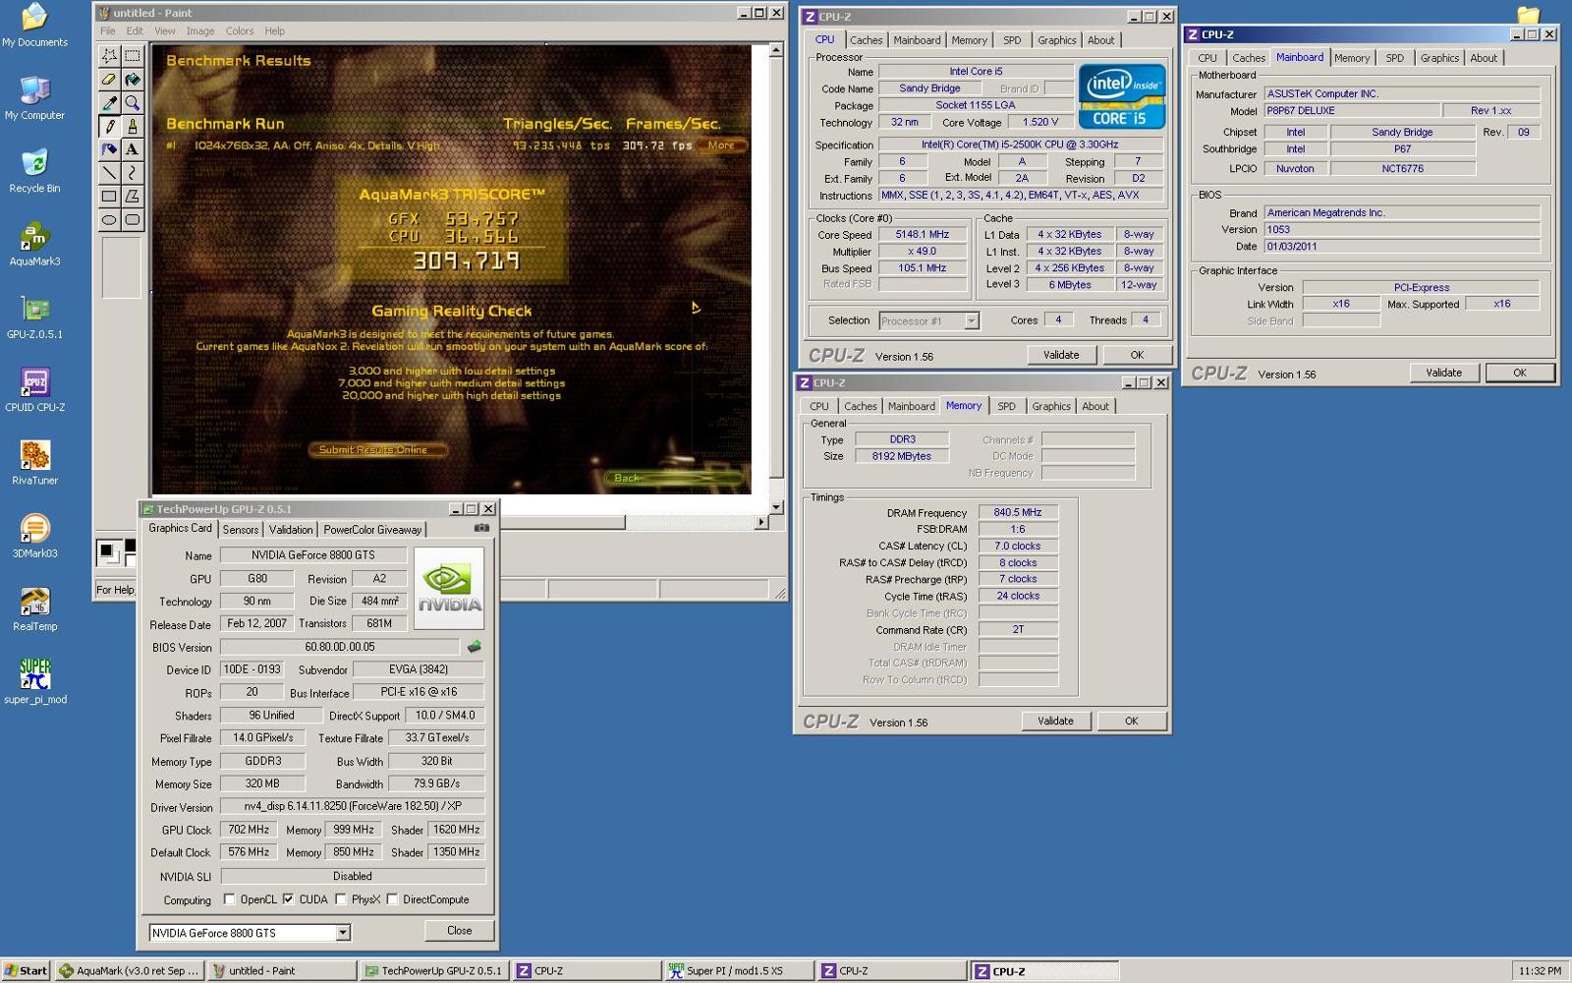Viewport: 1572px width, 983px height.
Task: Open the AquaMark3 desktop icon
Action: coord(34,245)
